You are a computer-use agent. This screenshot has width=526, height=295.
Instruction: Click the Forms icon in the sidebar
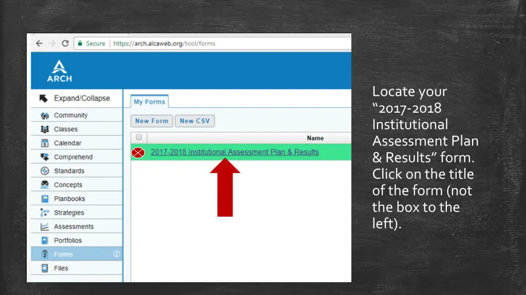[45, 254]
